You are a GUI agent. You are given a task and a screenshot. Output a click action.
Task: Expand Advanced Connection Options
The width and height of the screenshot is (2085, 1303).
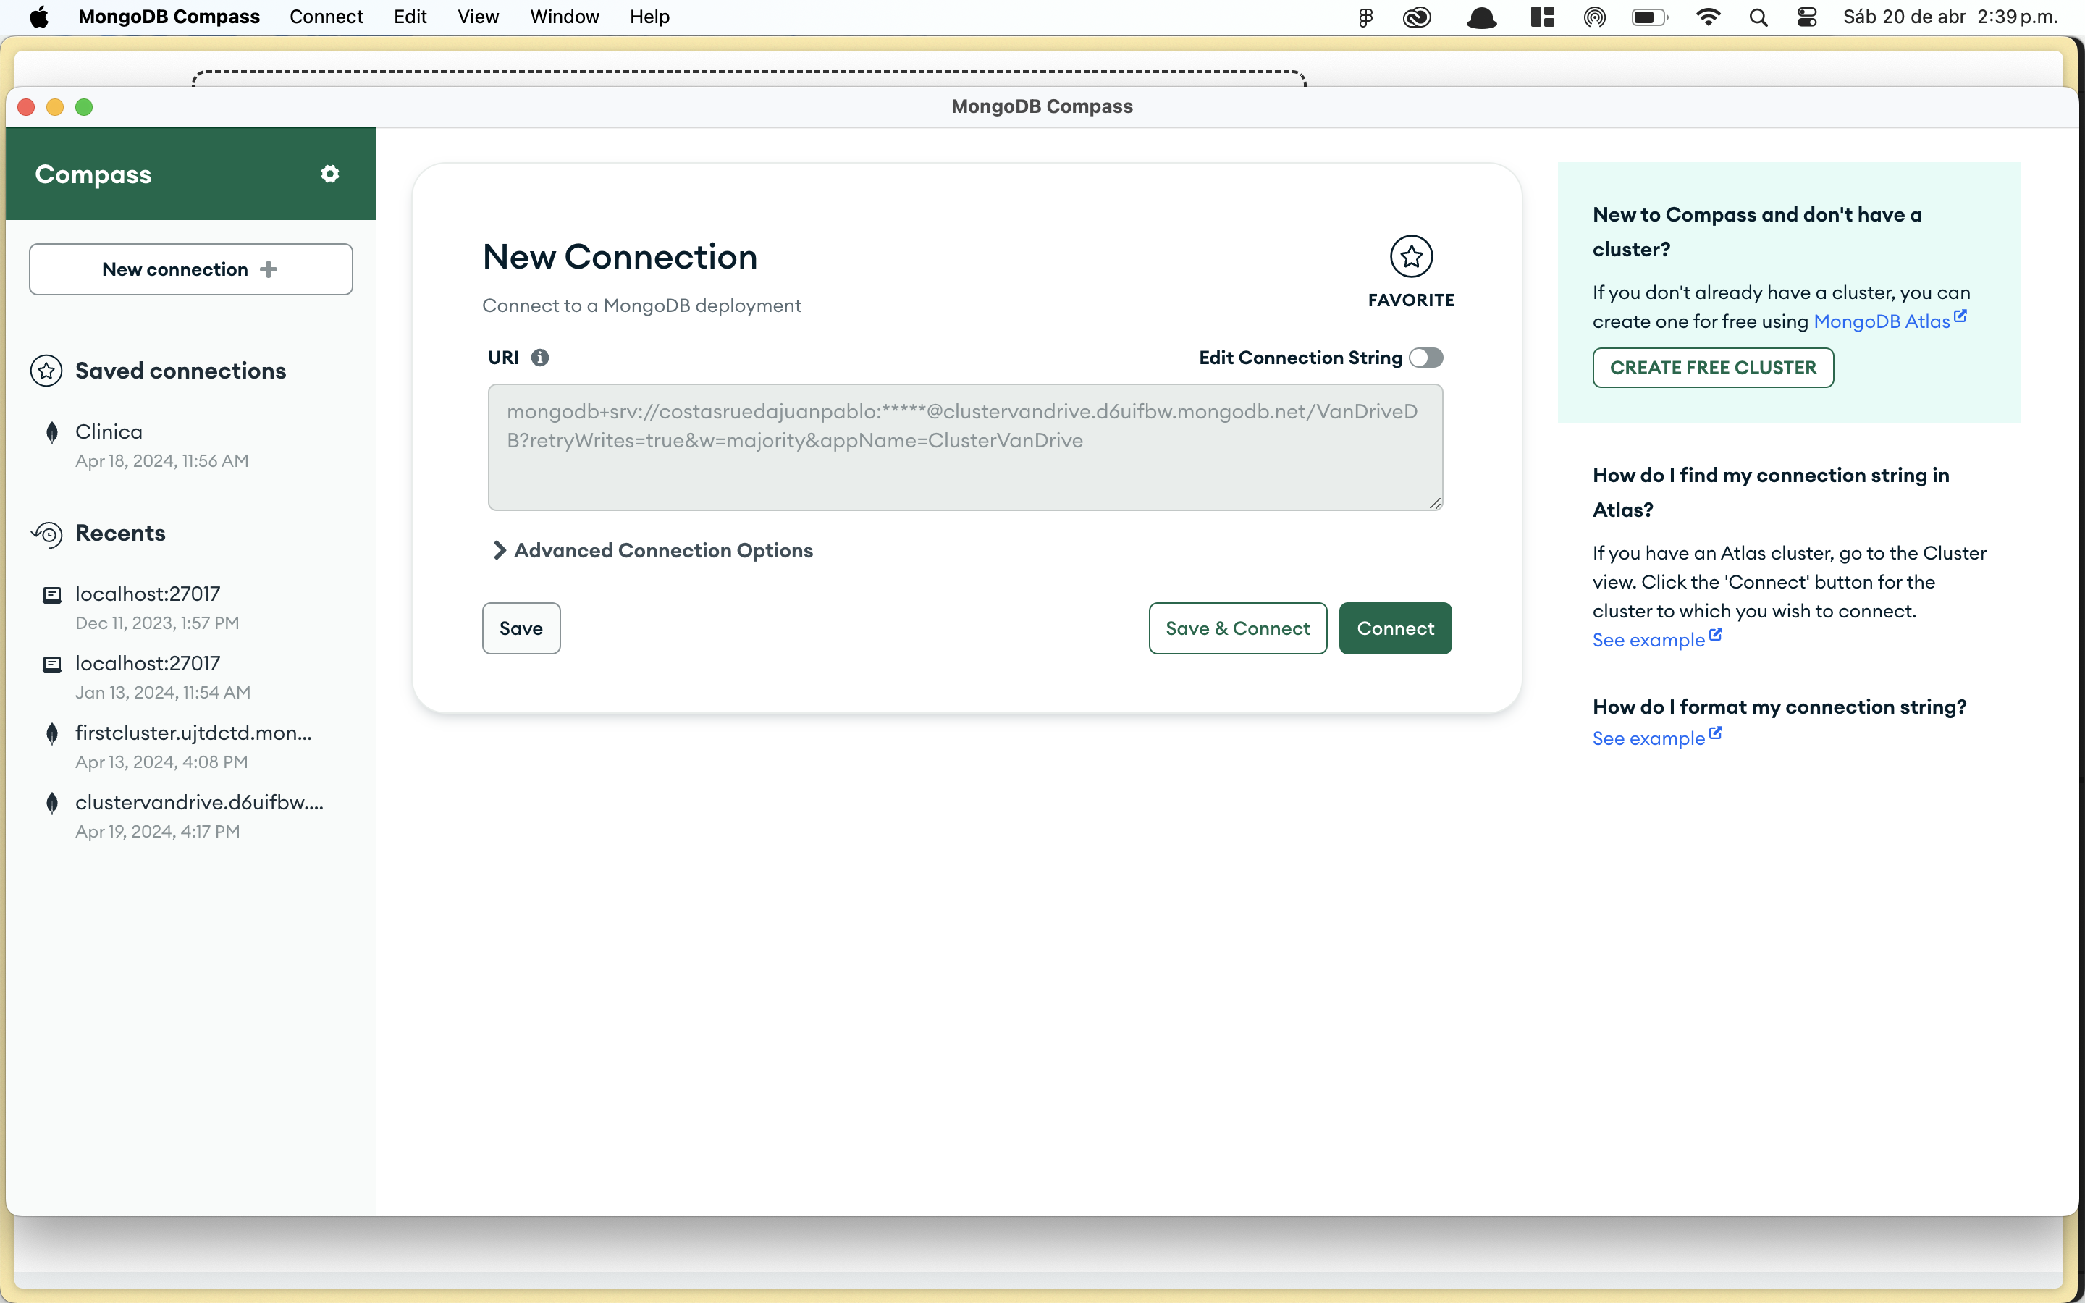pyautogui.click(x=652, y=551)
